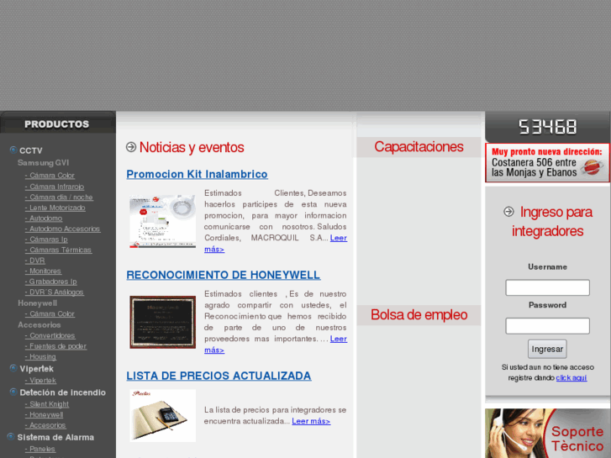
Task: Open the price list notebook thumbnail
Action: coord(163,415)
